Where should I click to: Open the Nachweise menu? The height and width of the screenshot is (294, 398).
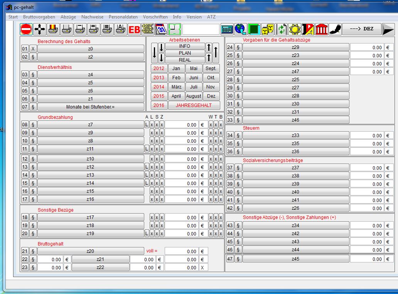pos(93,17)
